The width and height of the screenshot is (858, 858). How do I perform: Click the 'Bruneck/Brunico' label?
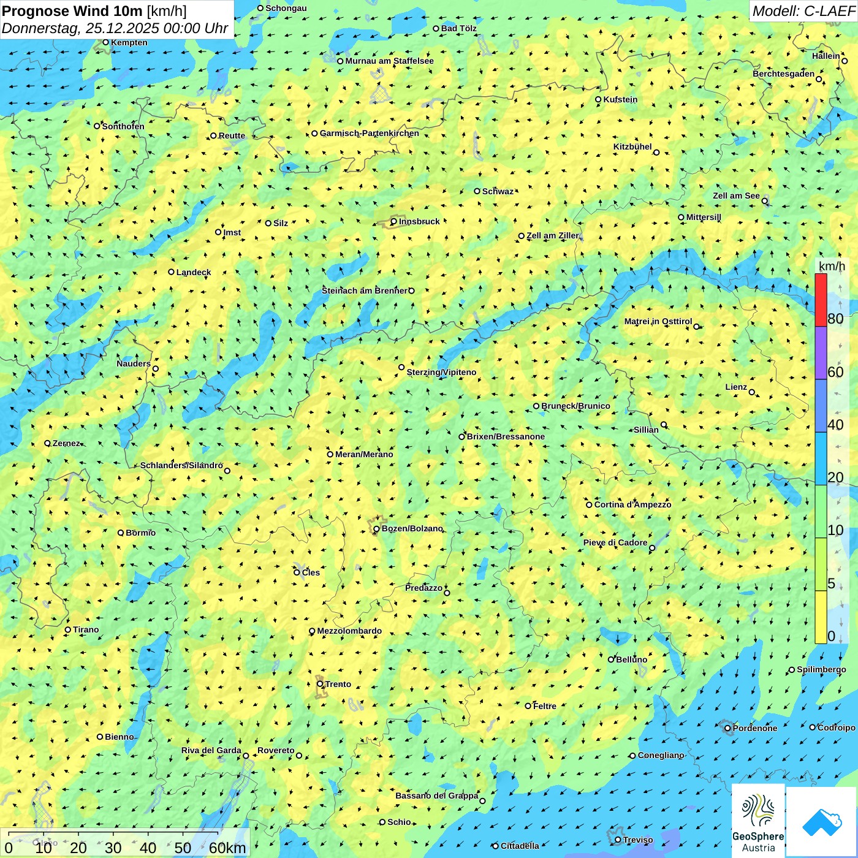pyautogui.click(x=576, y=406)
